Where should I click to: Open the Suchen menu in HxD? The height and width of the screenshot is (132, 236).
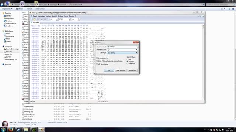click(48, 16)
